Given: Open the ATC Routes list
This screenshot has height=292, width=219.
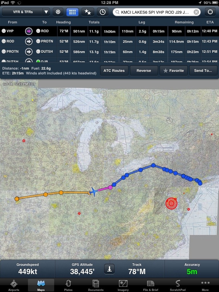Looking at the screenshot, I should (114, 70).
